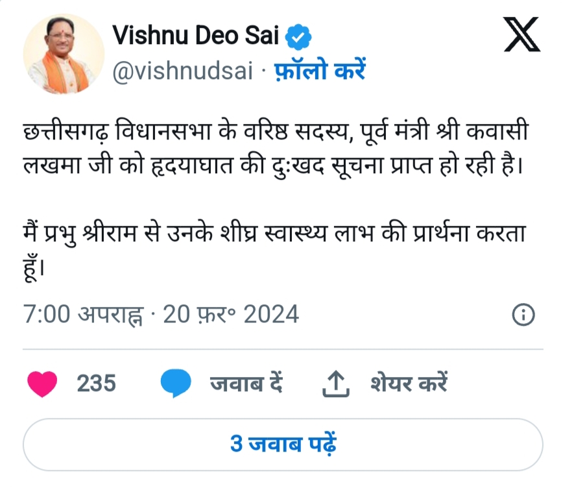Click the upload-style arrow near शेयर करें
Screen dimensions: 563x488
pyautogui.click(x=337, y=383)
